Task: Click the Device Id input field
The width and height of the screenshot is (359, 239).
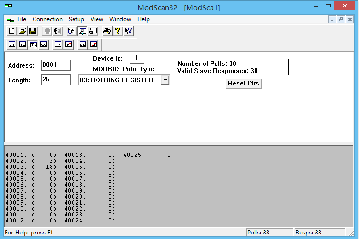Action: pos(137,58)
